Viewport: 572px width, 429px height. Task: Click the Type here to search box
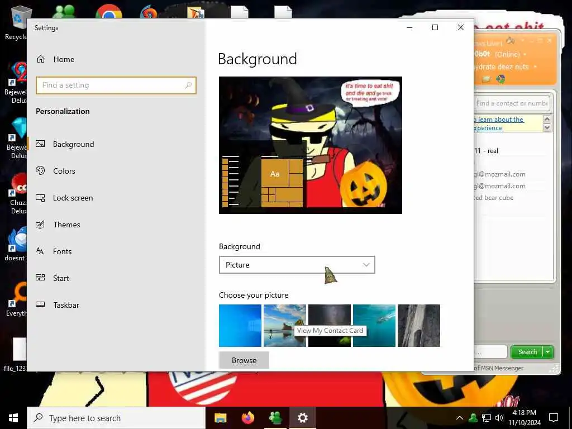pos(116,418)
